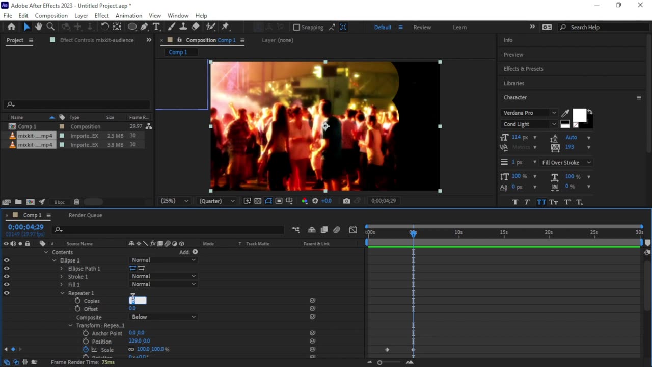Go to the Home screen icon

11,27
